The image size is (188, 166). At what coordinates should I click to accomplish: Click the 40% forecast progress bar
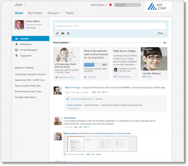[95, 65]
